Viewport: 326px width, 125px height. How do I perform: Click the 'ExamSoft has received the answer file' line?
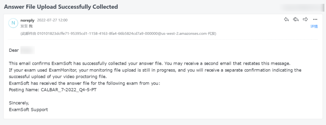click(85, 84)
